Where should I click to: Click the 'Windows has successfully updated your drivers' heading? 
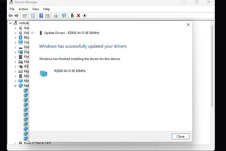[x=83, y=46]
